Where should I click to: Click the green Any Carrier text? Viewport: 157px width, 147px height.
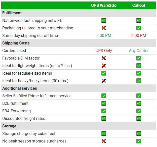tap(139, 51)
